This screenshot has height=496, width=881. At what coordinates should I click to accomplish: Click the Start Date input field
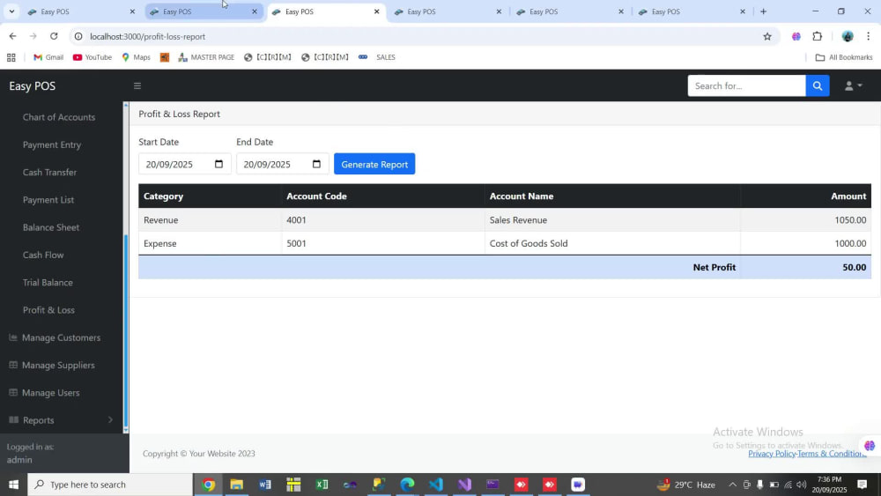click(185, 164)
